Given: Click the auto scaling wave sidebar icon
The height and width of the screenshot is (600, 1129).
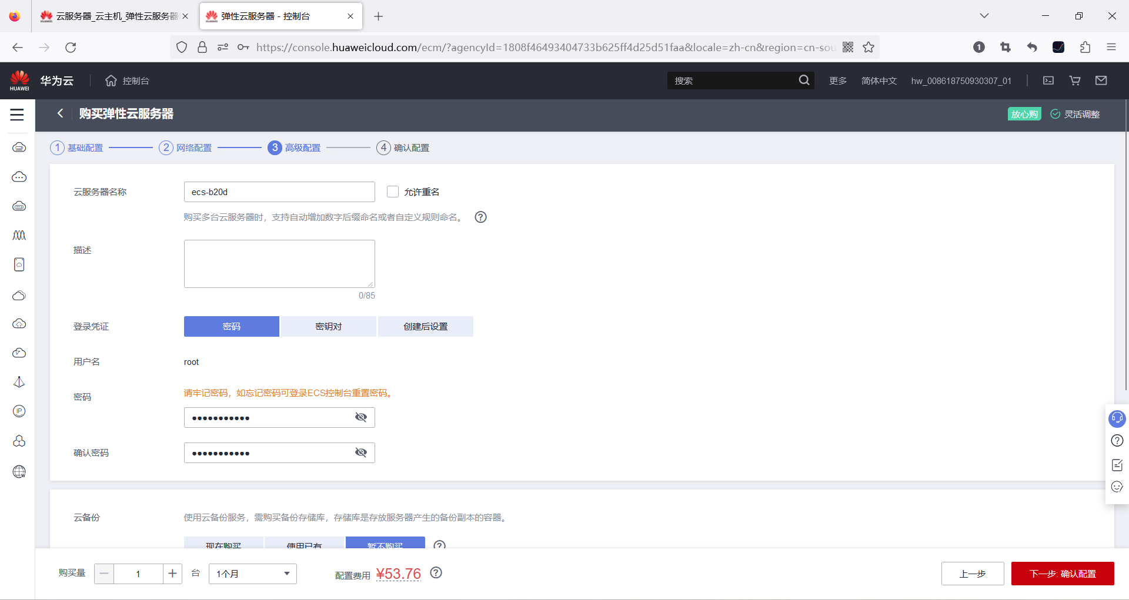Looking at the screenshot, I should coord(19,235).
